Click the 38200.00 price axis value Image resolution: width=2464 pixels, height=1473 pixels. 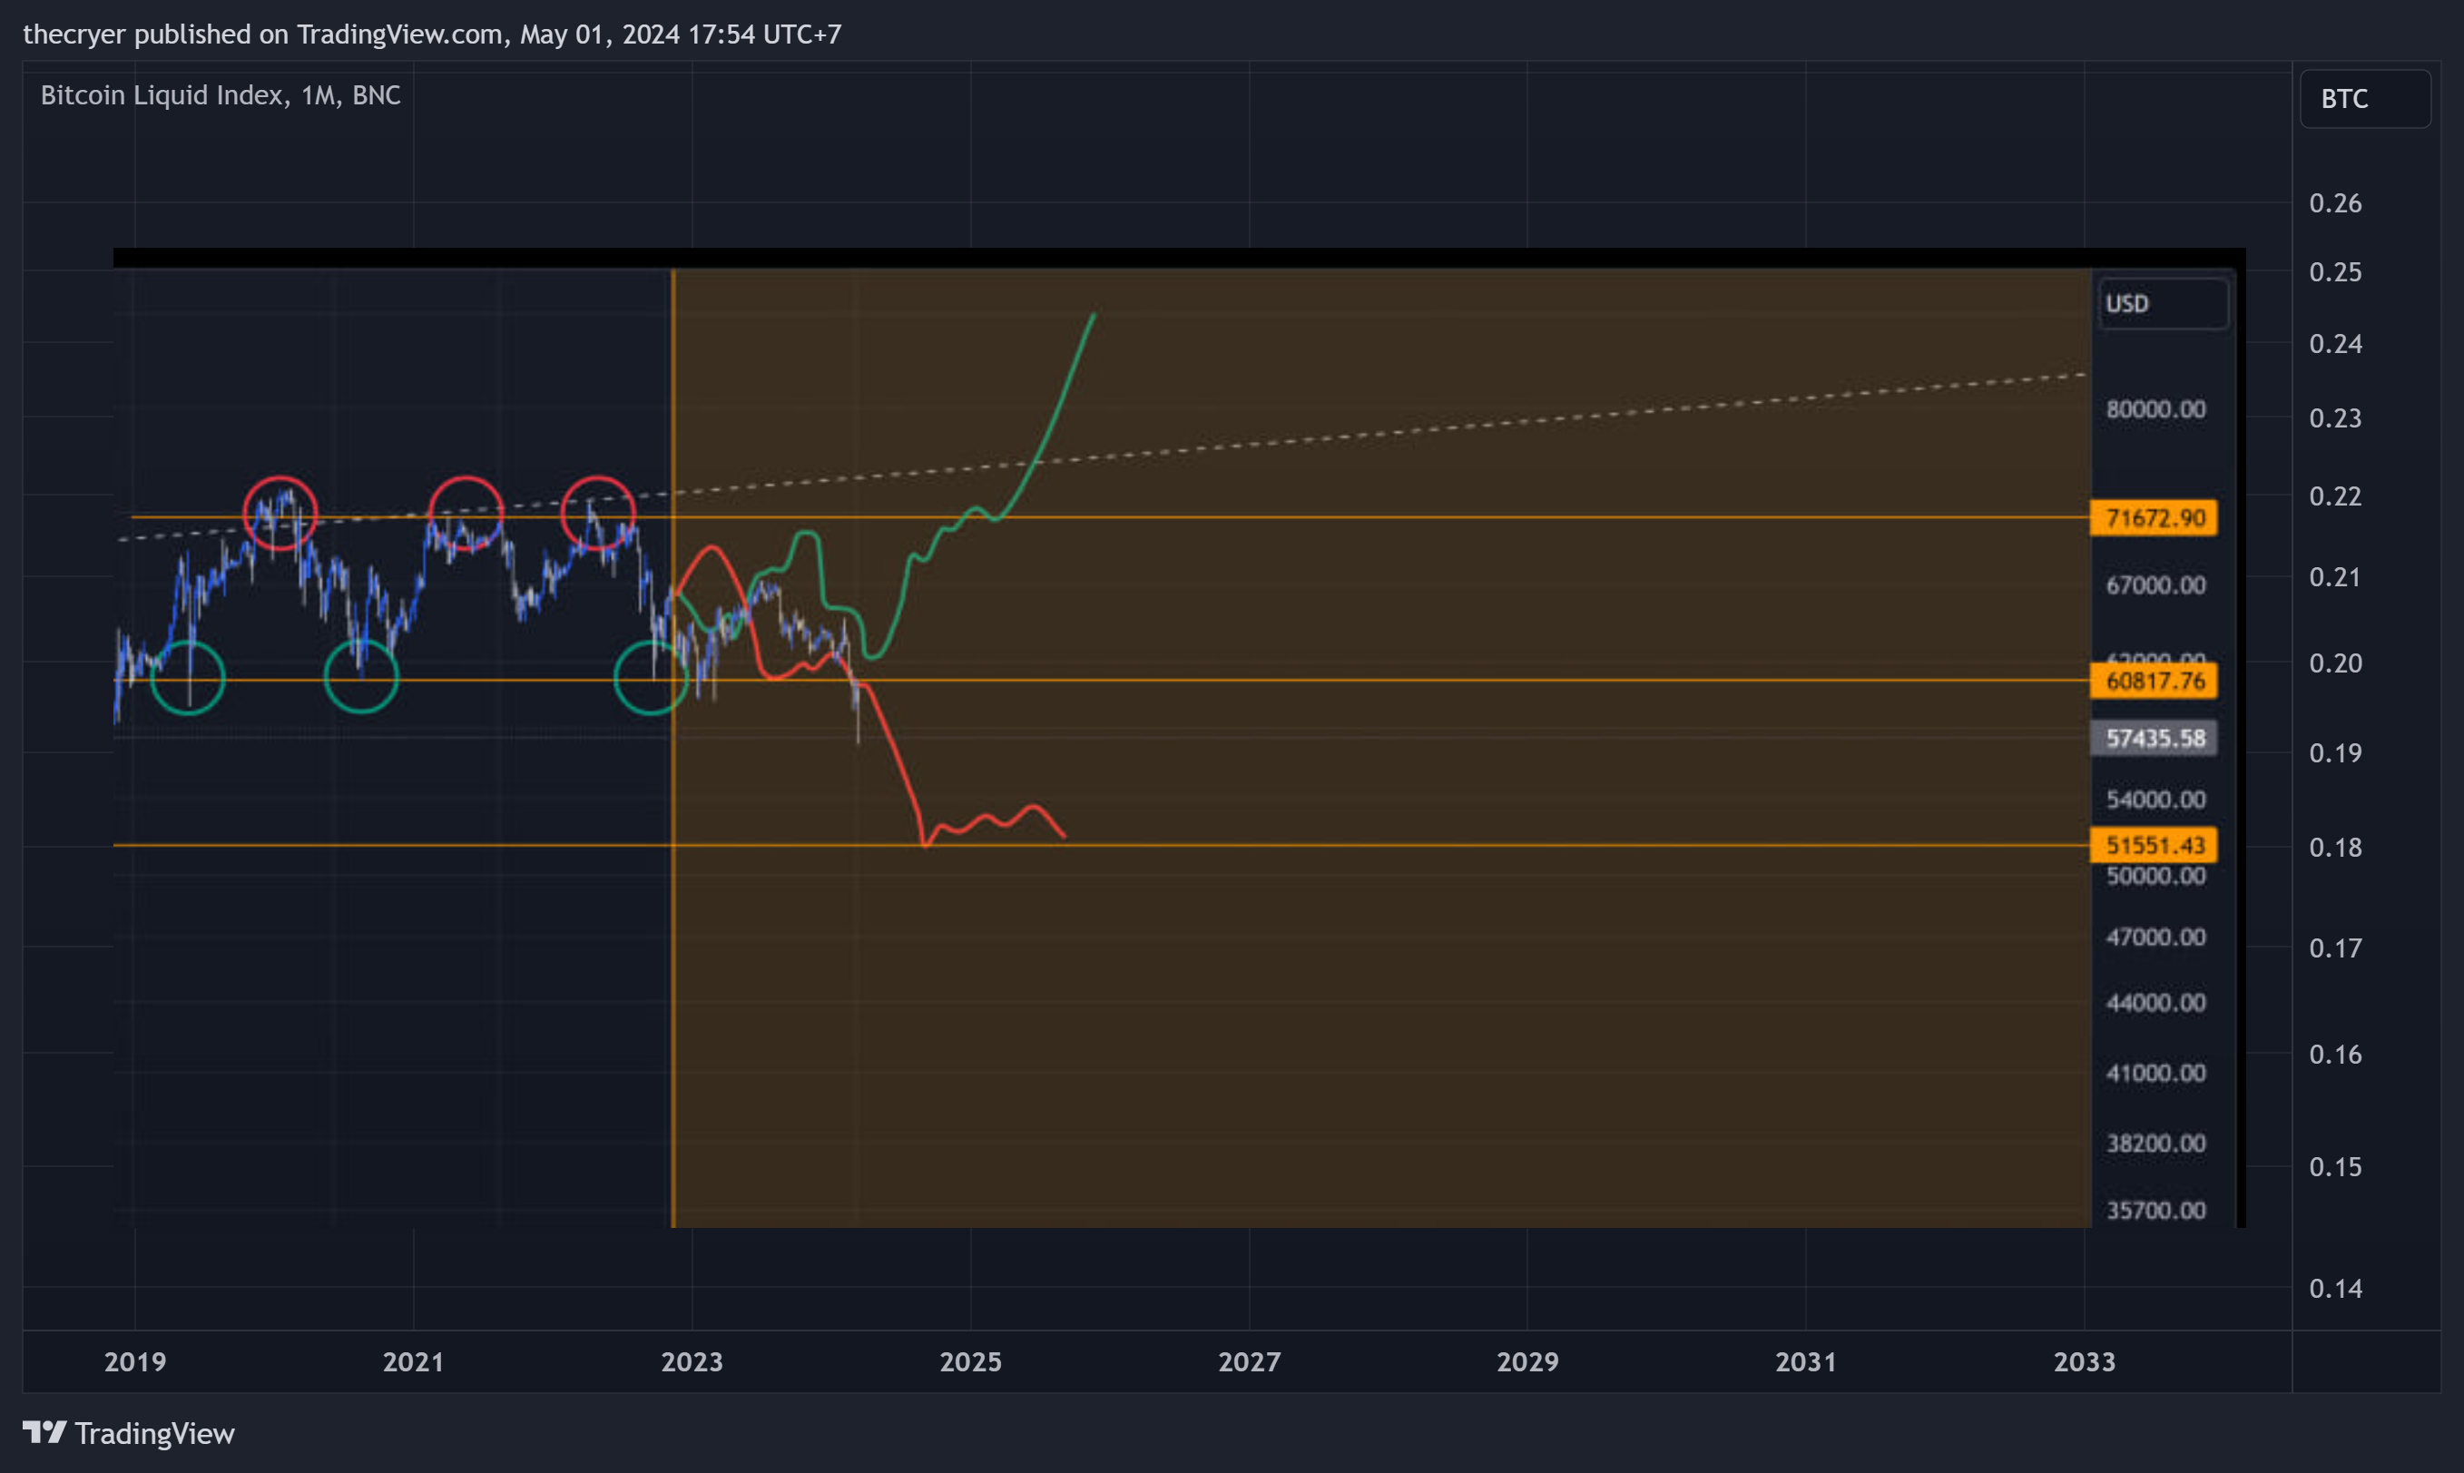point(2155,1144)
